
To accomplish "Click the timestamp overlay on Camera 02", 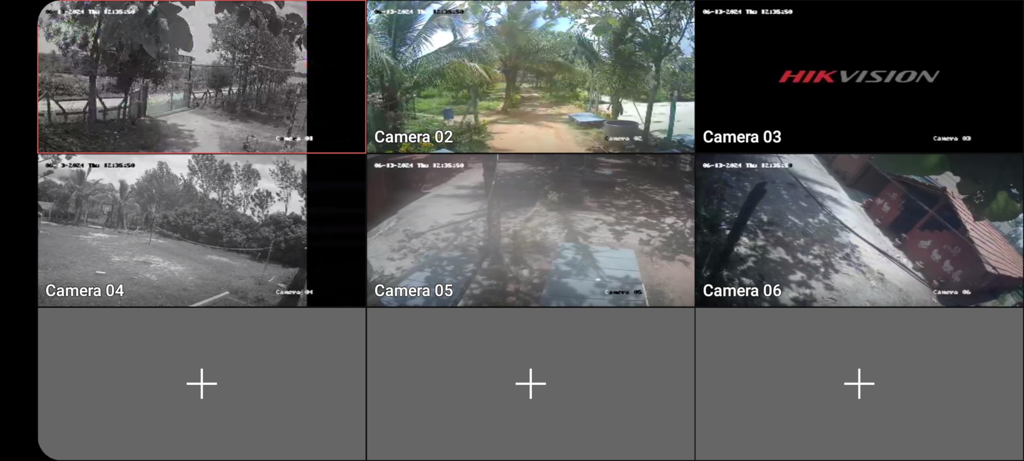I will pos(419,12).
